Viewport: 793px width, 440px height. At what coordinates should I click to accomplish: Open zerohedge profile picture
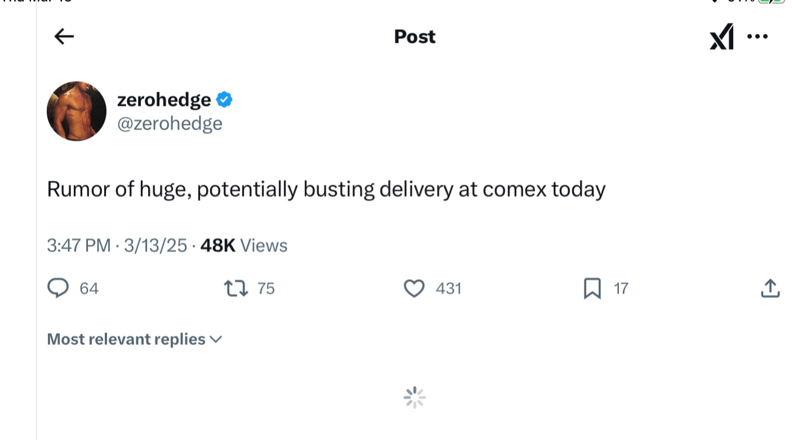tap(77, 111)
